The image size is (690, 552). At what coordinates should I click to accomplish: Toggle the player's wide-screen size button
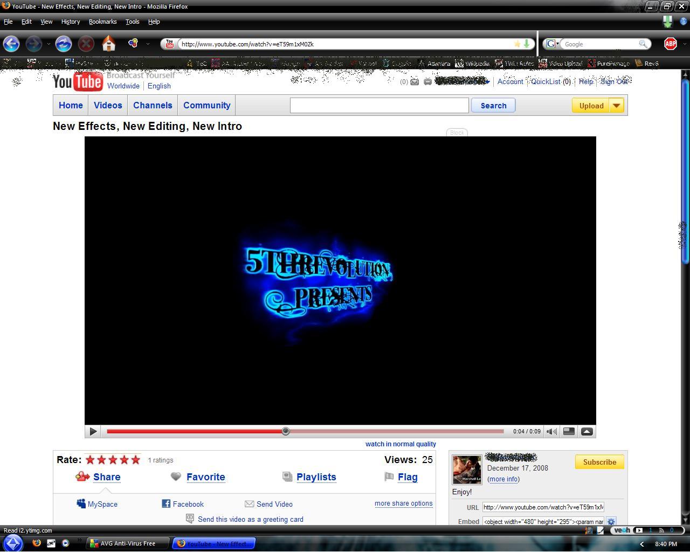569,431
